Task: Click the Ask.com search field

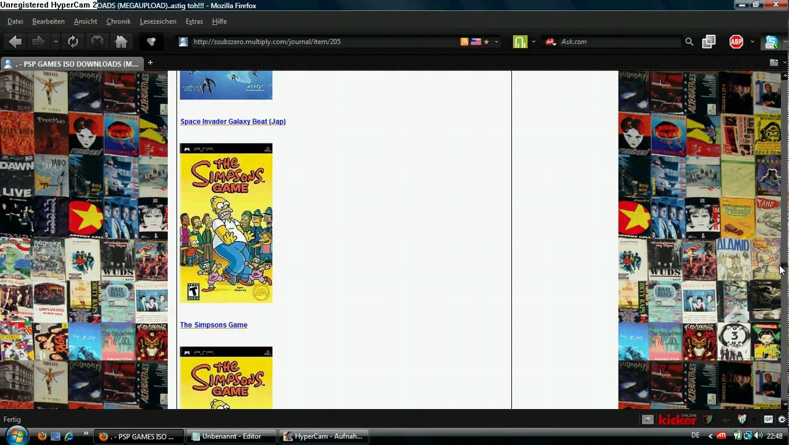Action: [619, 41]
